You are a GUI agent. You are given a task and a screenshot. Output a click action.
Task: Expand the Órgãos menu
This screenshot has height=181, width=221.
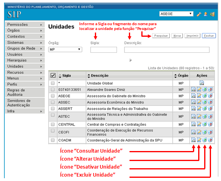25,30
